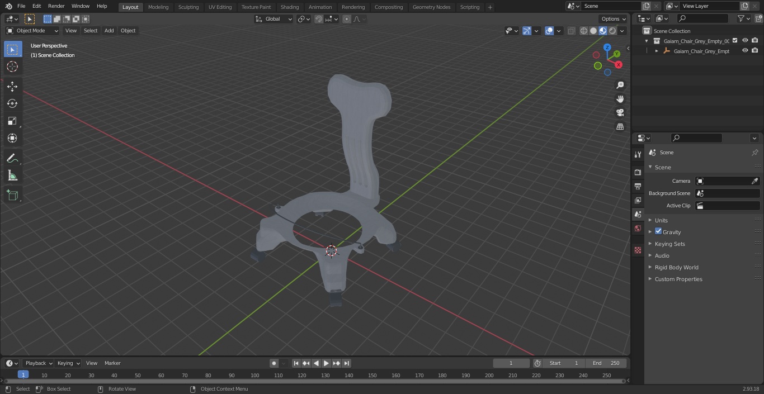764x394 pixels.
Task: Open the Tool properties tab
Action: point(638,154)
